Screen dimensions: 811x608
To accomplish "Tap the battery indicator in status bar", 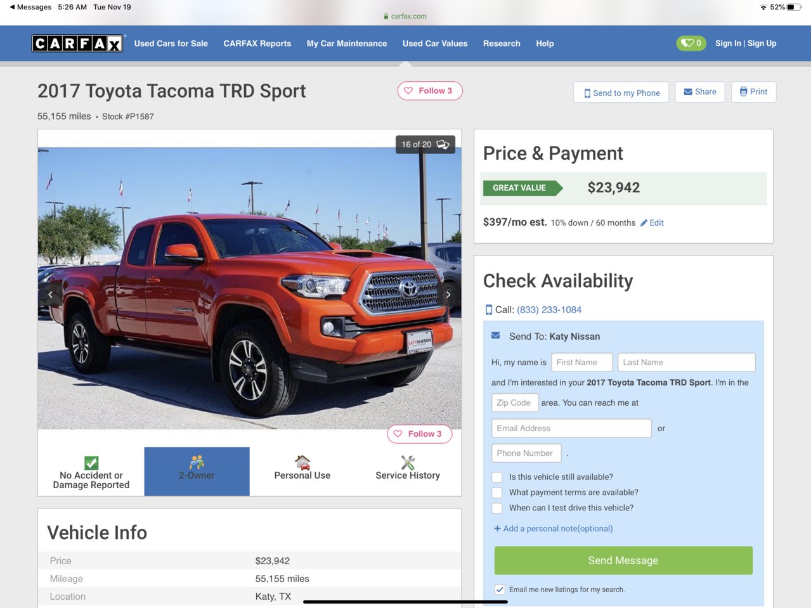I will tap(795, 7).
